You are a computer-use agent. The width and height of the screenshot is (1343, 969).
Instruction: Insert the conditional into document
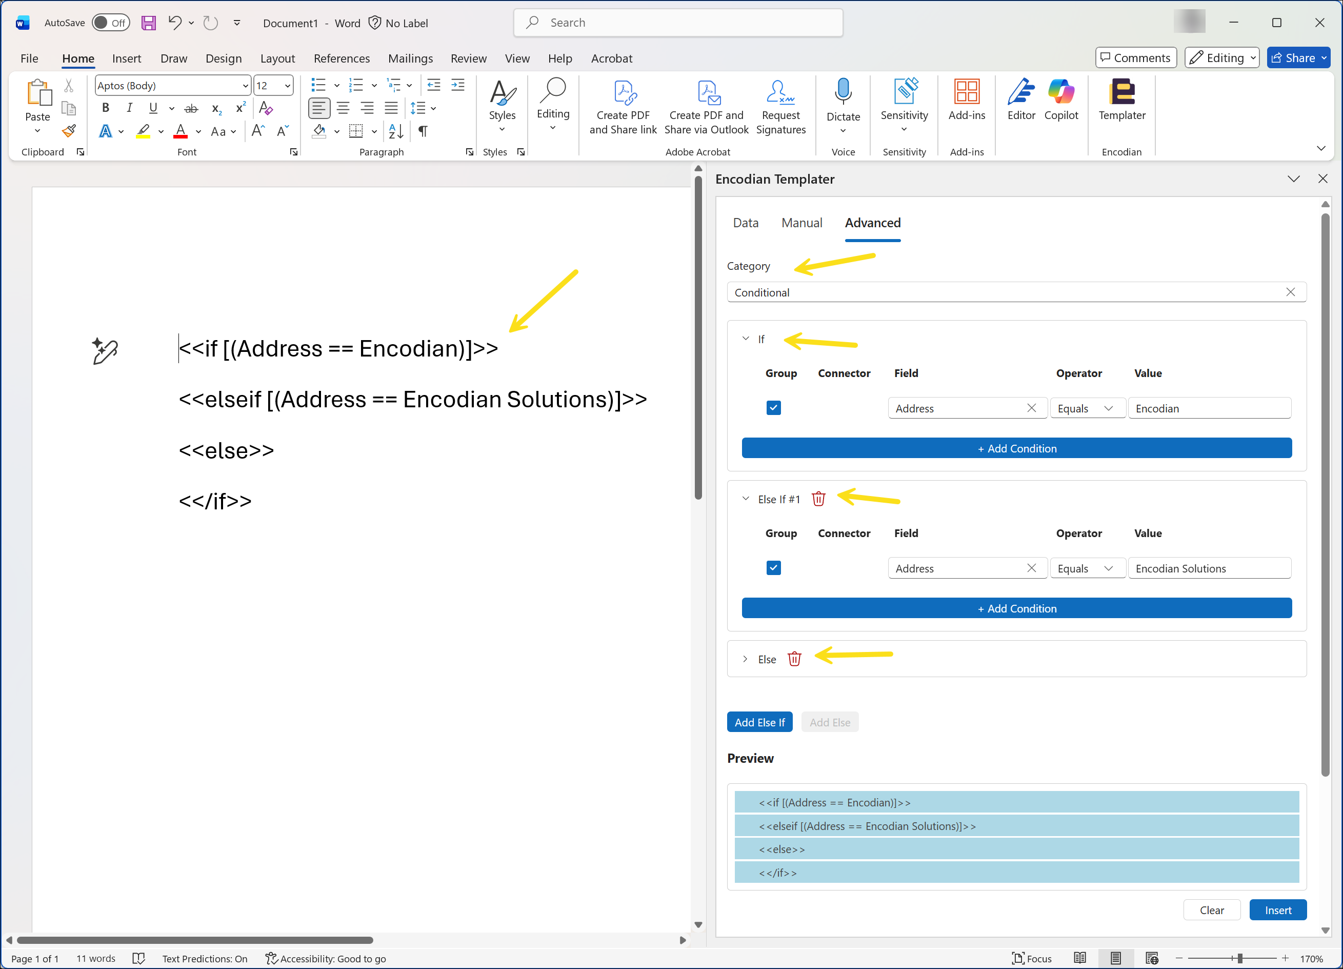[x=1277, y=910]
